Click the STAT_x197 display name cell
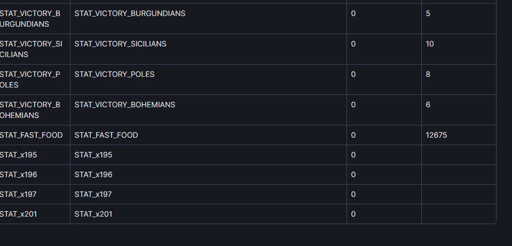The height and width of the screenshot is (246, 512). 208,194
